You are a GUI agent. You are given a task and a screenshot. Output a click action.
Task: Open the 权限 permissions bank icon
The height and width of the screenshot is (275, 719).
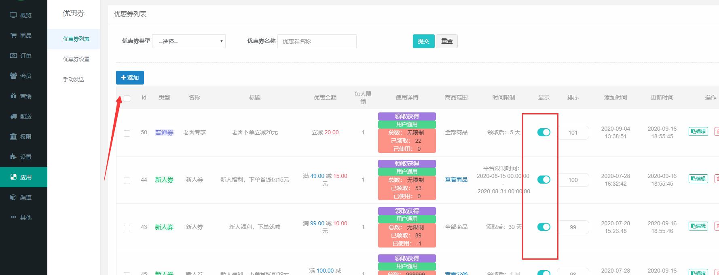coord(13,137)
